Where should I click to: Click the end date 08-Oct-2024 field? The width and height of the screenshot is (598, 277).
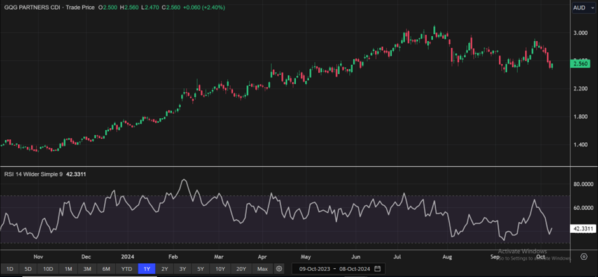[x=353, y=269]
